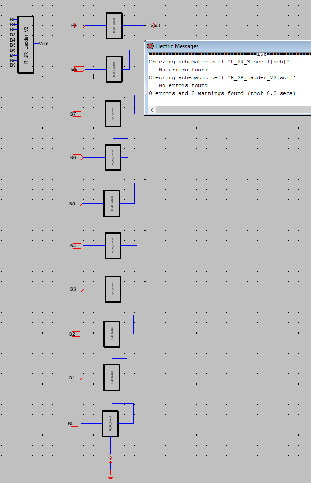The width and height of the screenshot is (311, 483).
Task: Select the B4 input export pin
Action: [x=78, y=246]
